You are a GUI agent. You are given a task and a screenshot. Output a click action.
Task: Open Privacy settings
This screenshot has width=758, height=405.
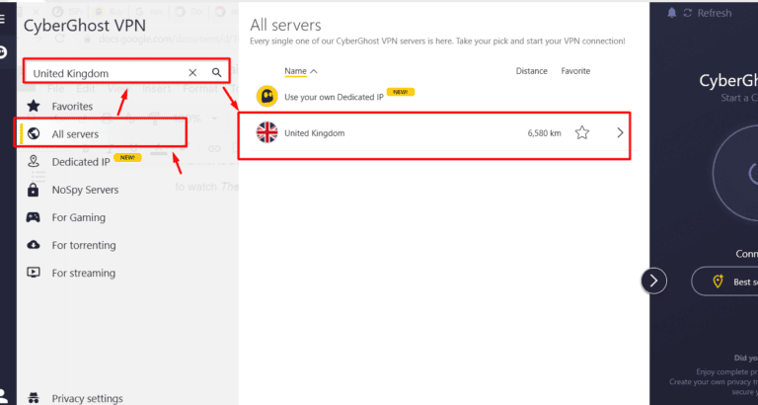point(87,398)
